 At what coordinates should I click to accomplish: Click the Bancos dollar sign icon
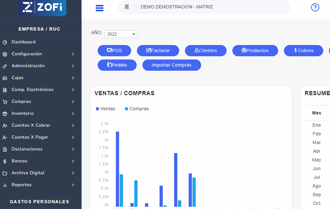pos(5,161)
